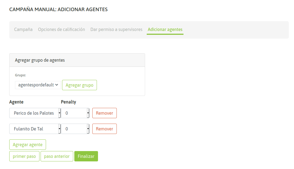
Task: Go to Dar permiso a supervisores tab
Action: coord(116,29)
